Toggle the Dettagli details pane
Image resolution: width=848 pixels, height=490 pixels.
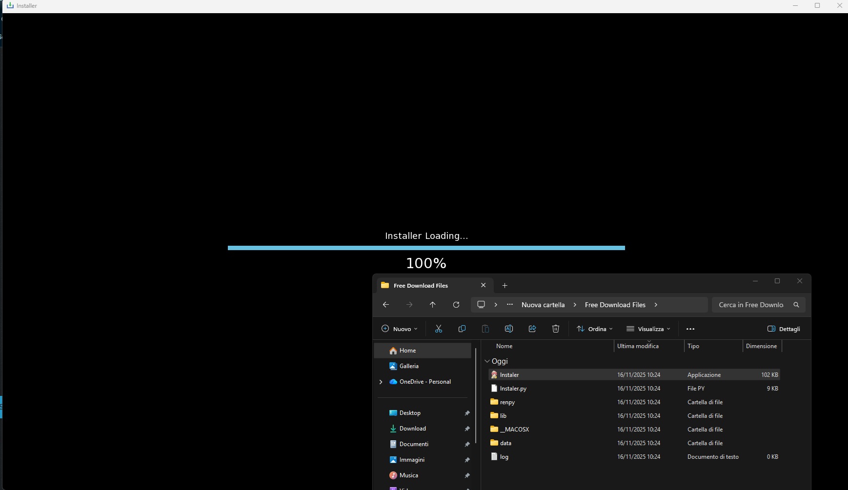click(x=784, y=329)
